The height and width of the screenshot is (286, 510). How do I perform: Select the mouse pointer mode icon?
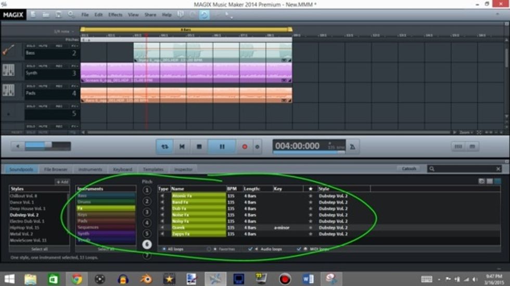[x=227, y=15]
